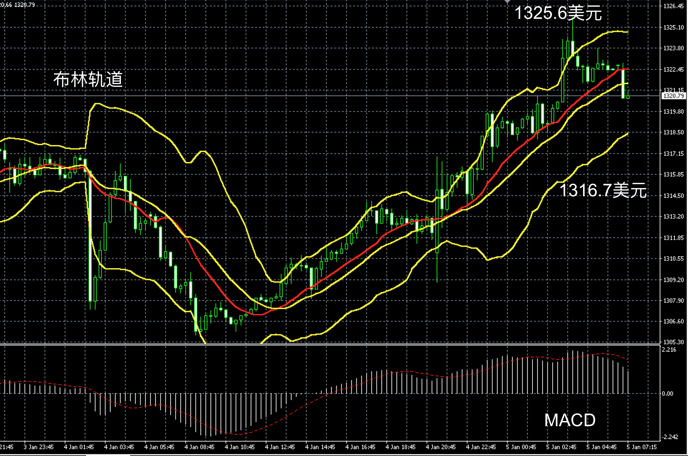Viewport: 688px width, 456px height.
Task: Click the 1313.20 price scale label
Action: (673, 216)
